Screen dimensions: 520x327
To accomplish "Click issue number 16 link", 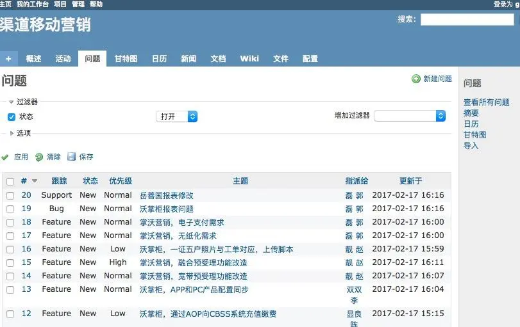I will [26, 249].
